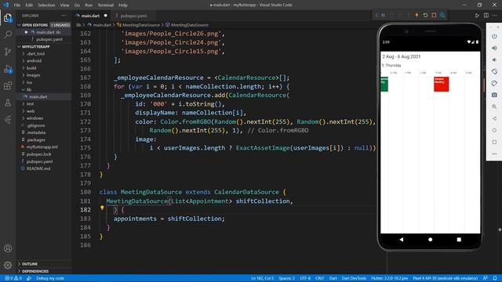Expand the windows folder
This screenshot has height=282, width=502.
tap(35, 118)
